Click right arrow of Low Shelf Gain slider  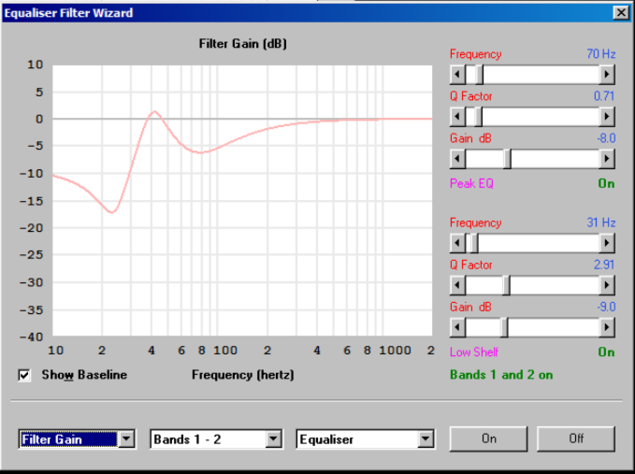point(606,328)
